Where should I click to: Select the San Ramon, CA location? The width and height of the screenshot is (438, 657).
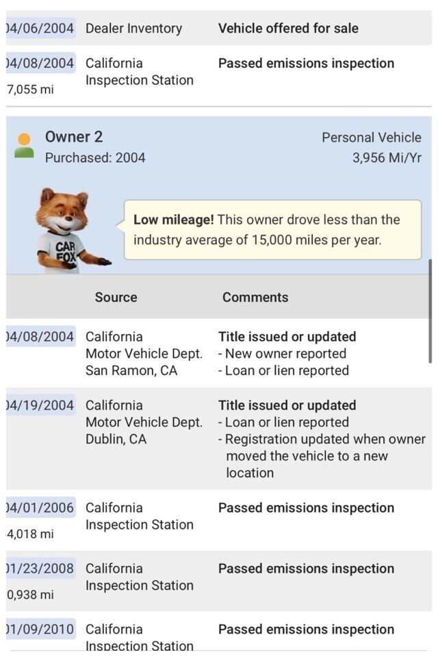[x=131, y=370]
